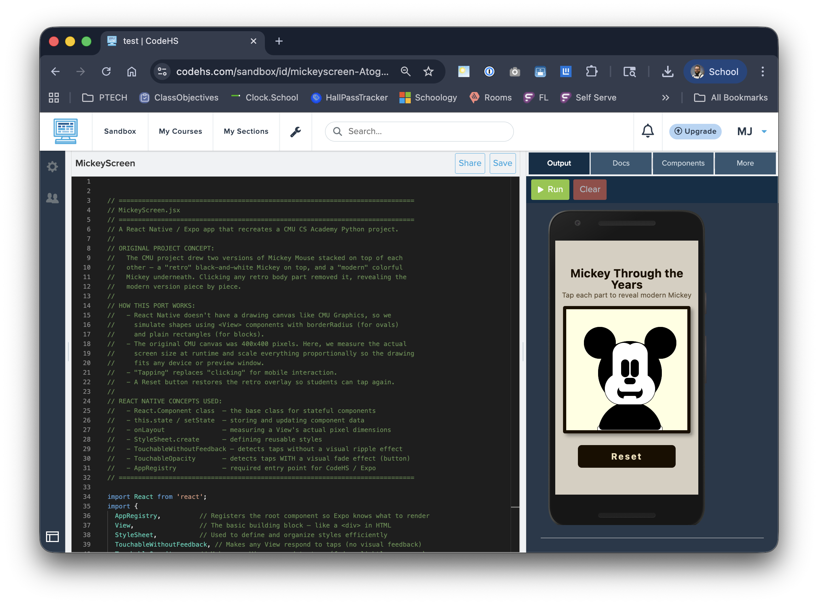Close the test | CodeHS tab
The width and height of the screenshot is (818, 605).
253,41
